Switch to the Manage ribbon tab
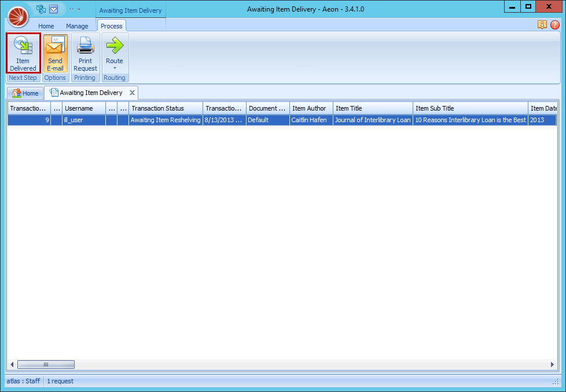Image resolution: width=566 pixels, height=392 pixels. pyautogui.click(x=77, y=26)
